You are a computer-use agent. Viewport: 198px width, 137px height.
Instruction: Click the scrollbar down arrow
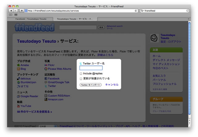(x=189, y=123)
